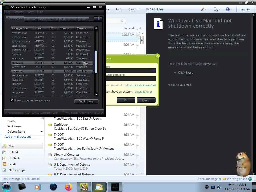Expand the Sync dropdown arrow
The image size is (256, 192).
[x=138, y=9]
